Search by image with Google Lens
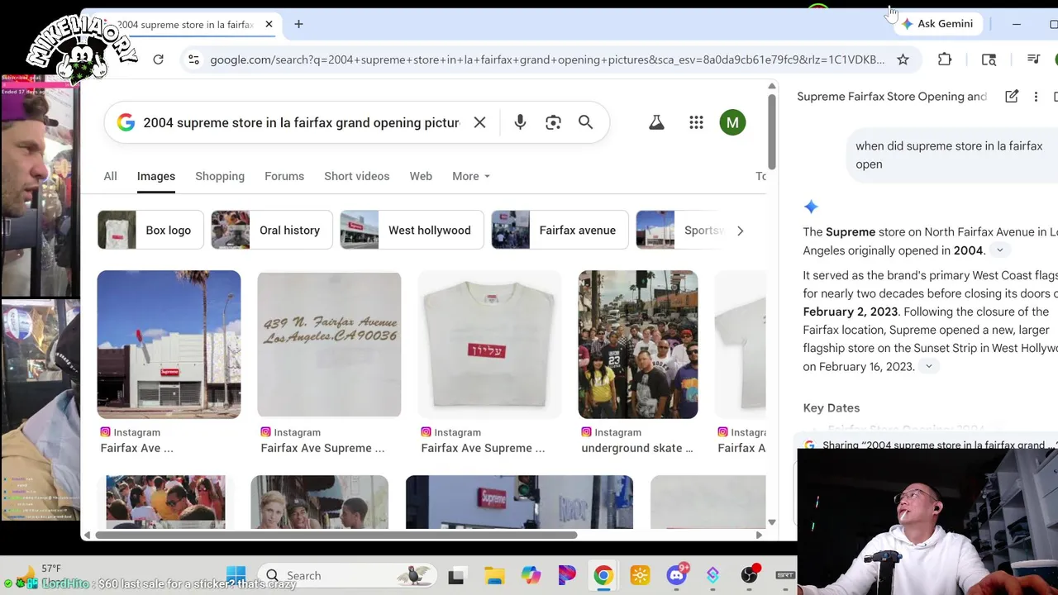The width and height of the screenshot is (1058, 595). [553, 122]
